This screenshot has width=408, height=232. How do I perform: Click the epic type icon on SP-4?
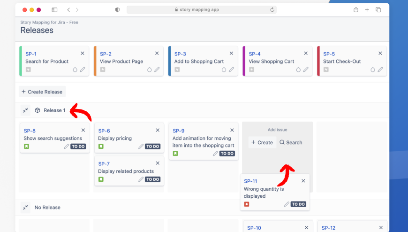coord(251,70)
